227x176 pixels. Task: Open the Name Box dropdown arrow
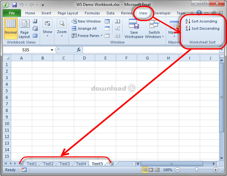[52, 50]
